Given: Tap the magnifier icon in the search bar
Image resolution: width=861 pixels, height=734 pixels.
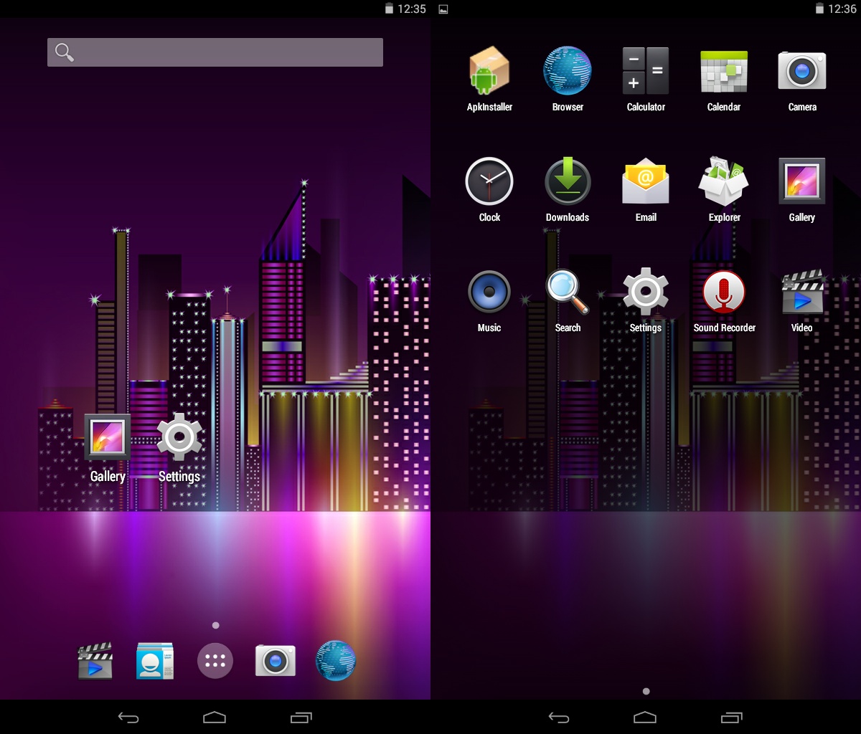Looking at the screenshot, I should point(65,52).
